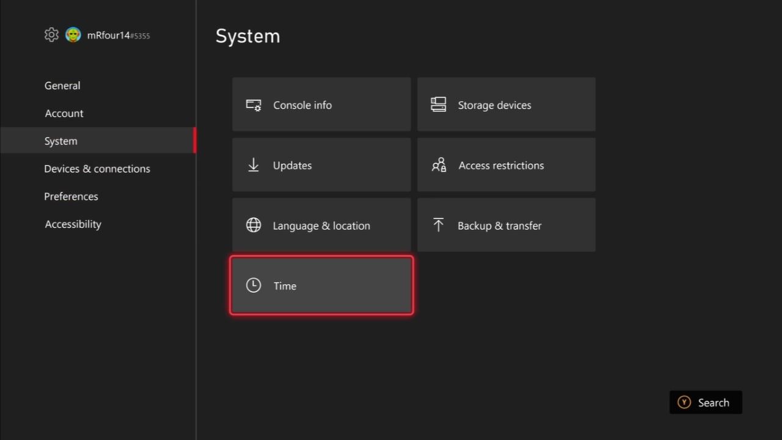Click the Backup & transfer upload icon
The width and height of the screenshot is (782, 440).
pos(438,224)
